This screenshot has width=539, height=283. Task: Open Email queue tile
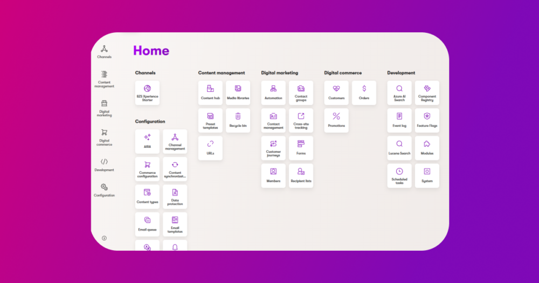tap(147, 224)
